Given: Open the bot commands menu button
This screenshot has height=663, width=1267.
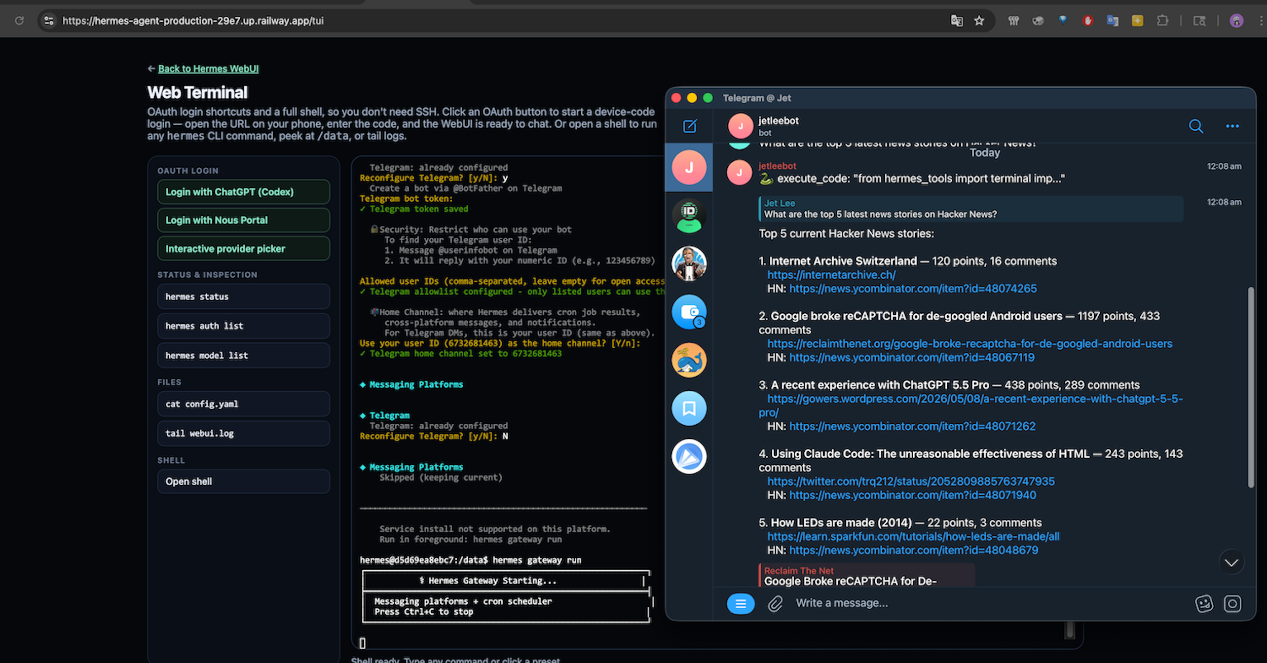Looking at the screenshot, I should (740, 603).
